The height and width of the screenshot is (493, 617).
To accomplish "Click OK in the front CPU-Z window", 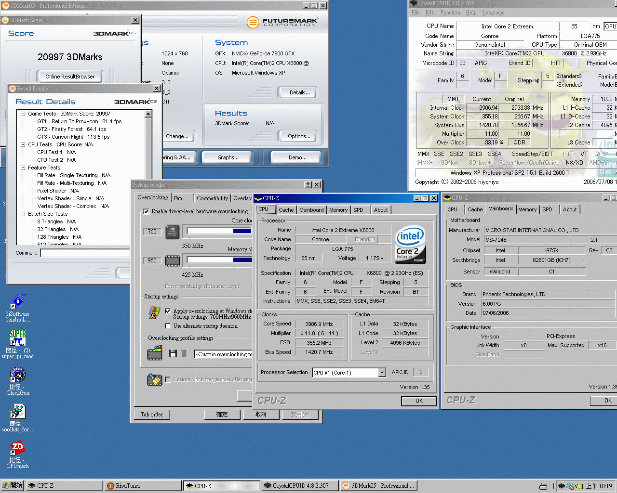I will (x=419, y=401).
